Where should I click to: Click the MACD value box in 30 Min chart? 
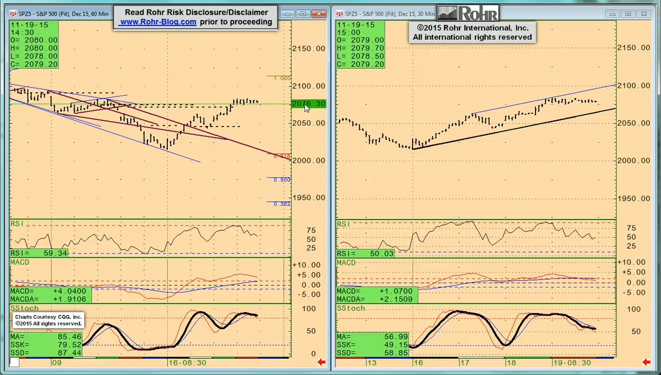pos(377,295)
